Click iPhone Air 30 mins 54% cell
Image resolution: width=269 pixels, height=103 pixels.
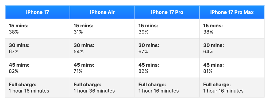click(x=102, y=48)
